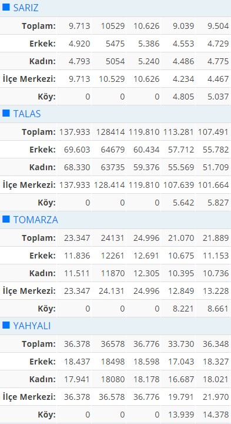The image size is (231, 424).
Task: Open the YAHYALI district link
Action: [x=32, y=326]
